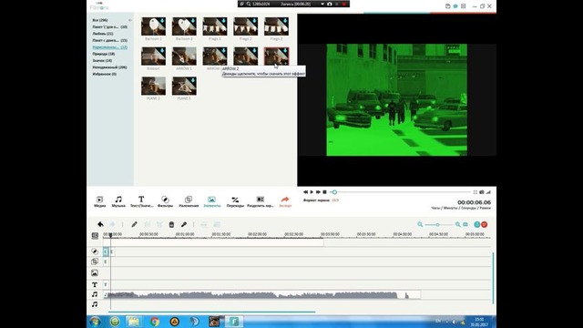Click the timeline playhead marker

point(110,235)
